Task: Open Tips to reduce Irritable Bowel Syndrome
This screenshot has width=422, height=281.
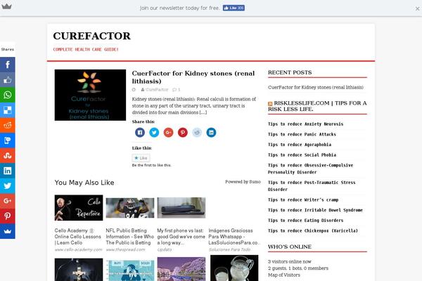Action: (x=315, y=210)
